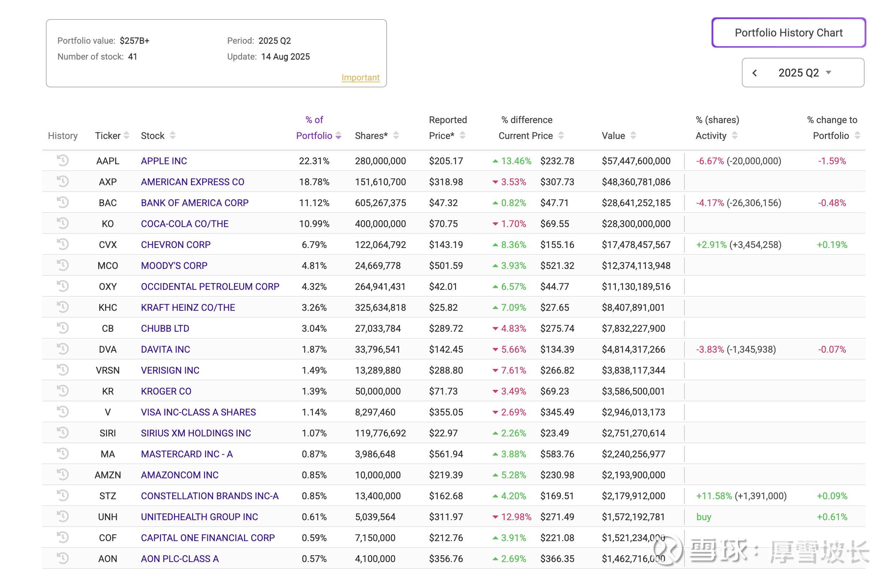Open history icon for Kraft Heinz row

pyautogui.click(x=63, y=307)
